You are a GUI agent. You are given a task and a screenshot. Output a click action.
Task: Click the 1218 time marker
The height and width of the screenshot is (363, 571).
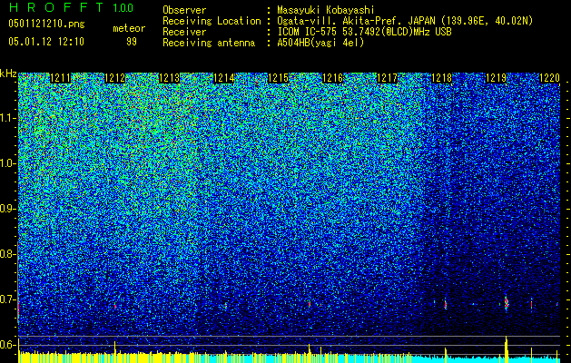441,78
